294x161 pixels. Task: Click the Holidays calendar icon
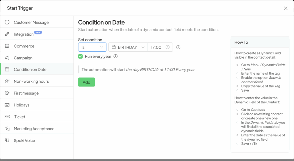7,105
